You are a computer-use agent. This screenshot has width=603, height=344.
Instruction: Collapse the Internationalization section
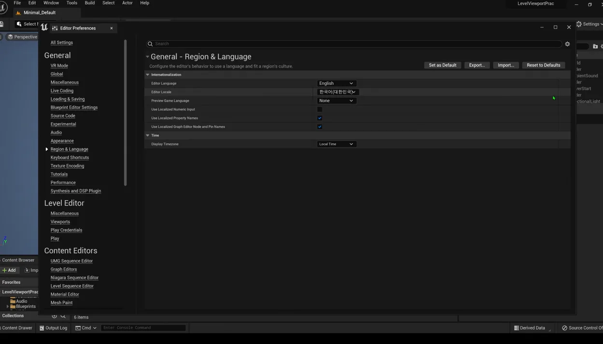tap(148, 75)
